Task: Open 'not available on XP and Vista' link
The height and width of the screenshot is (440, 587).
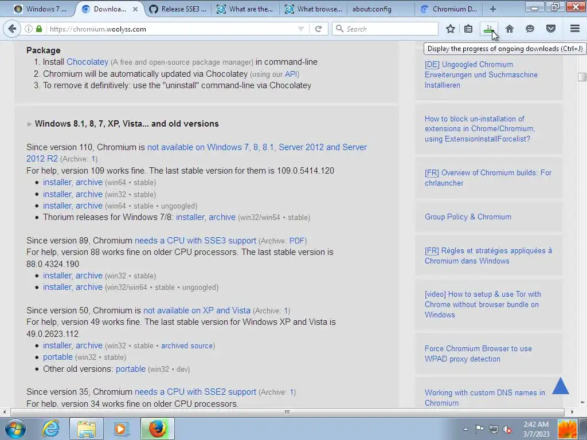Action: coord(197,311)
